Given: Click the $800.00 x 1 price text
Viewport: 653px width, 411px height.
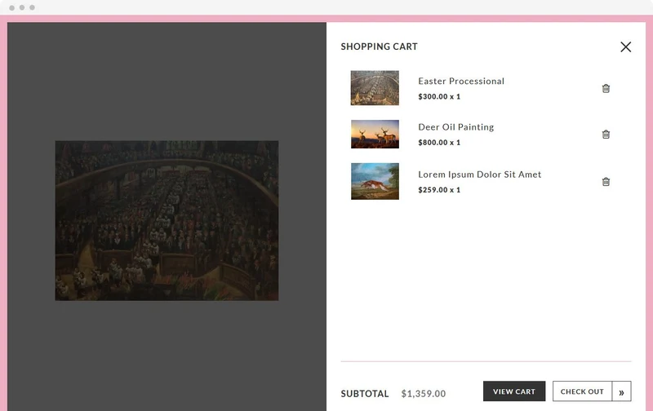Looking at the screenshot, I should (439, 142).
